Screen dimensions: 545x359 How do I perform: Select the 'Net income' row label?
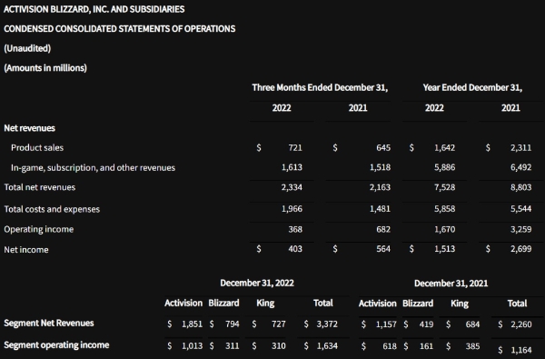click(26, 250)
